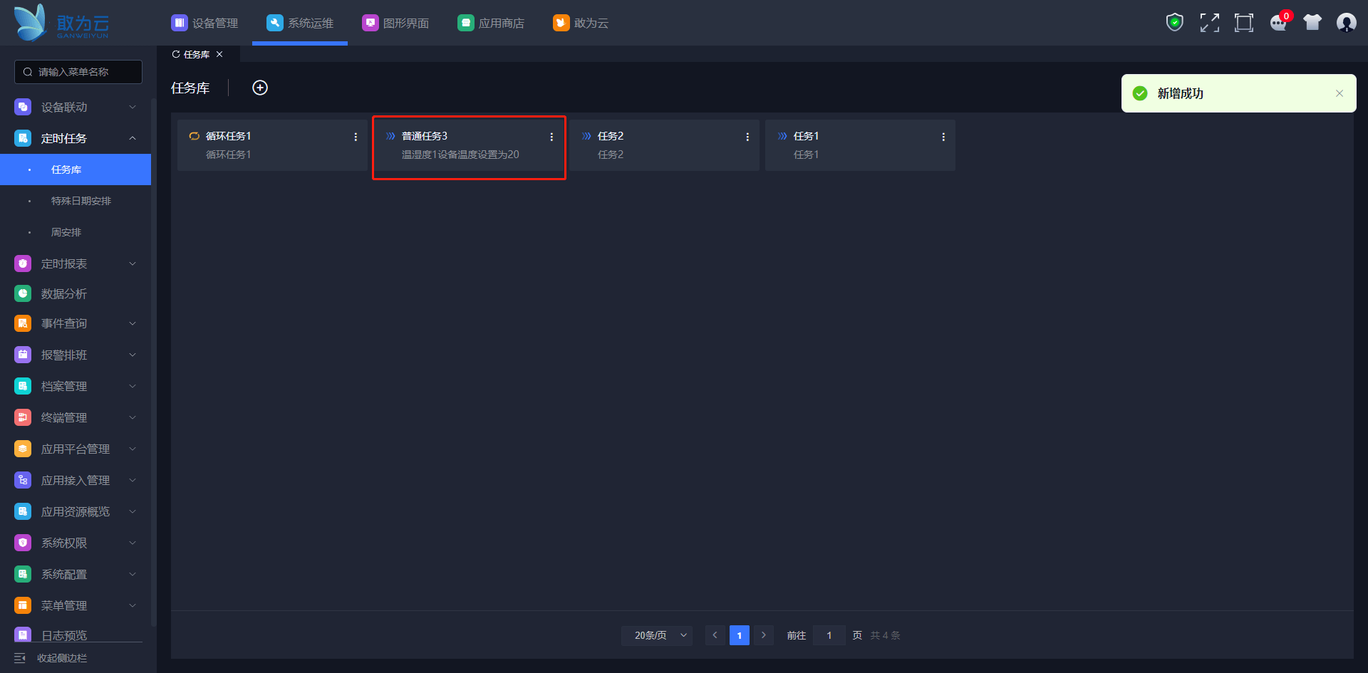Expand the 系统权限 menu chevron

coord(133,543)
